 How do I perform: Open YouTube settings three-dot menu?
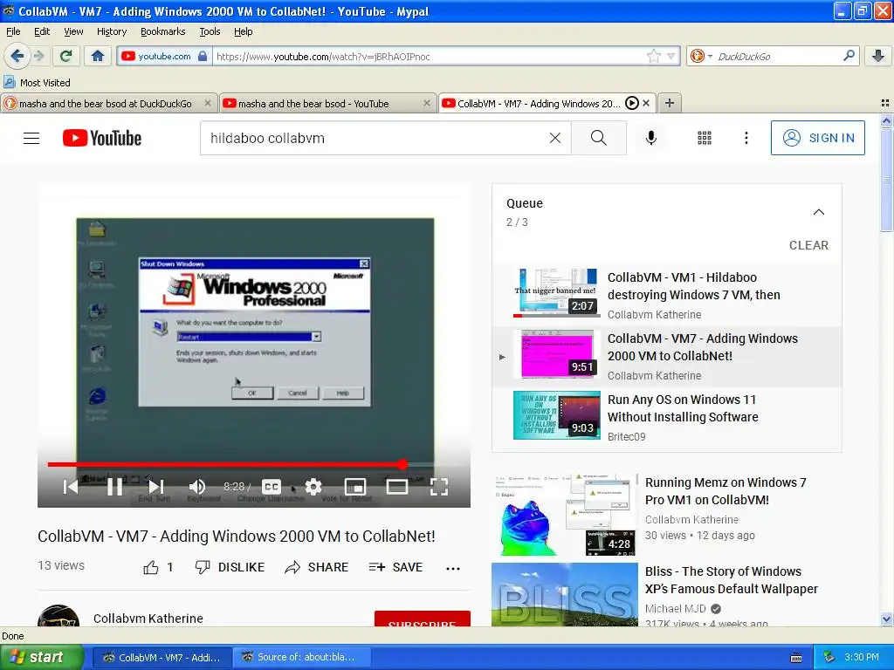tap(746, 138)
